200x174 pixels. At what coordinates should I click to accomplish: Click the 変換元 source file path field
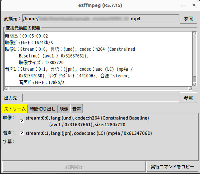tap(100, 19)
